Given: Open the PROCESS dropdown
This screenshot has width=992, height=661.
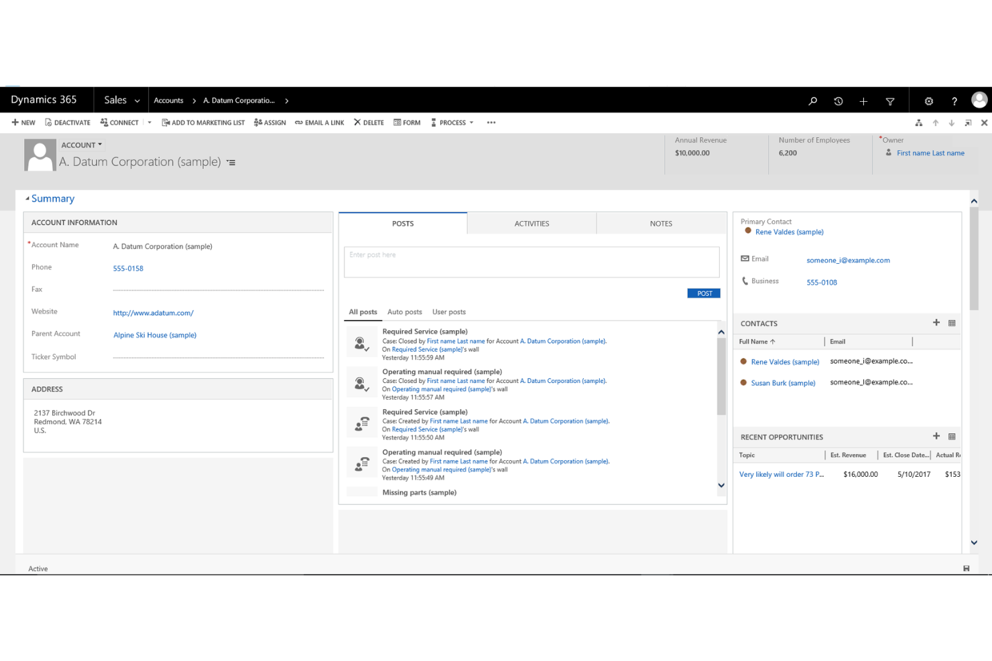Looking at the screenshot, I should point(452,123).
